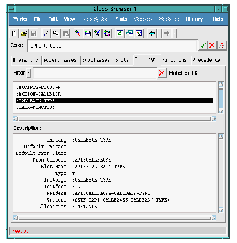
Task: Clear the filter with red X button
Action: [x=162, y=73]
